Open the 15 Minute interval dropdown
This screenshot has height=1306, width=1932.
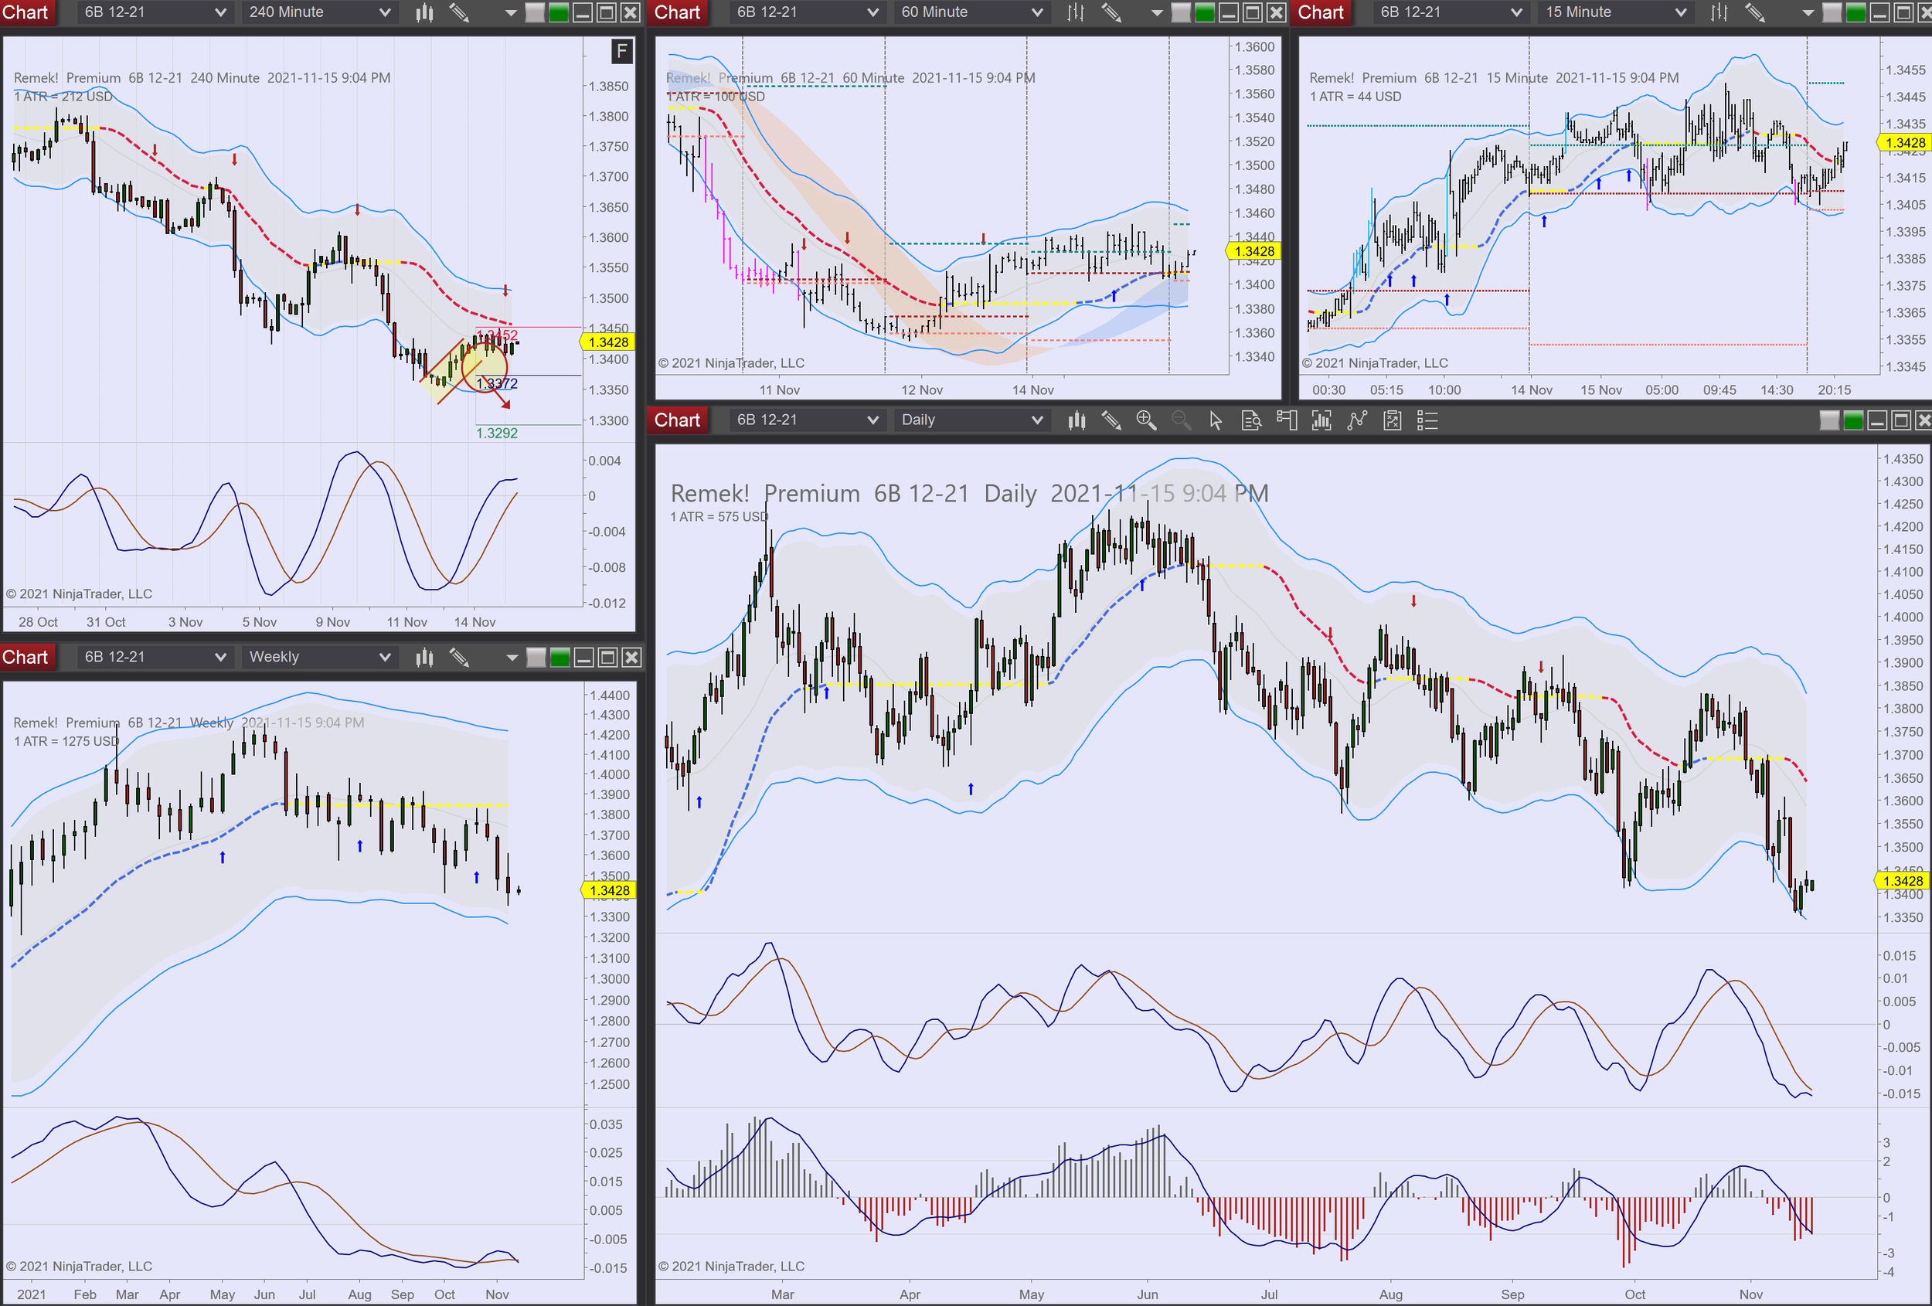pos(1615,12)
